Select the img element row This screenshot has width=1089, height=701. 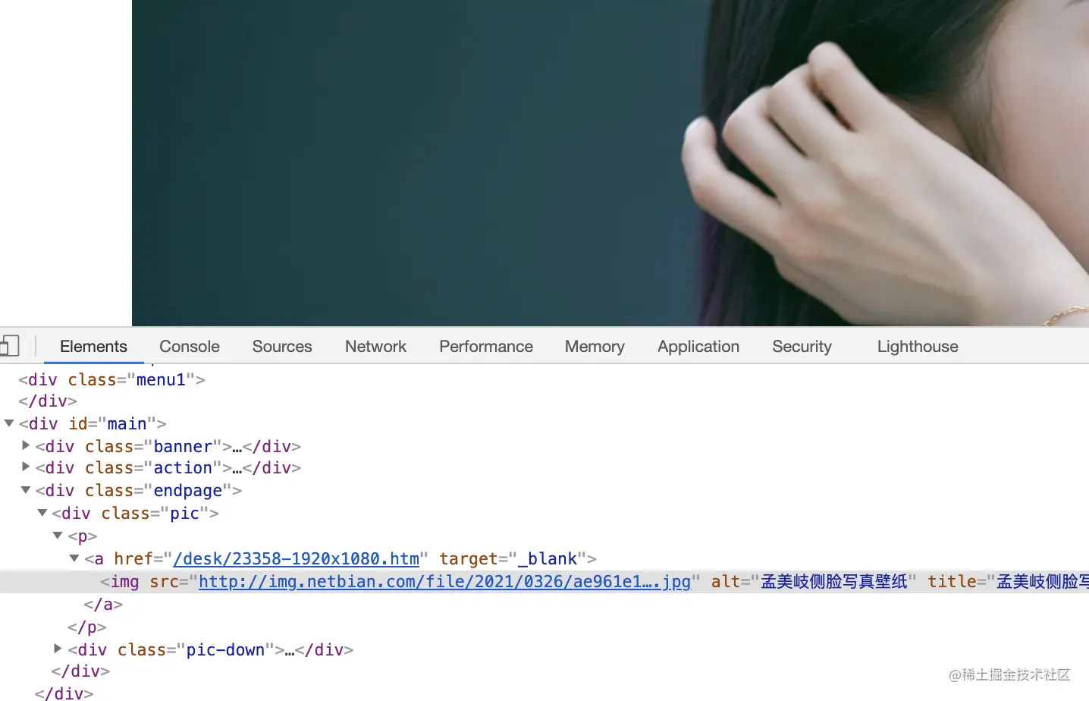pyautogui.click(x=544, y=582)
